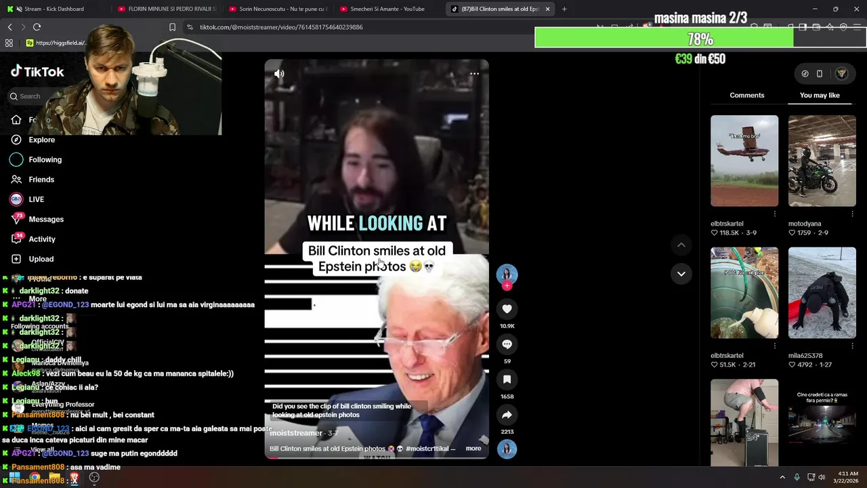Bookmark the video showing 1658 saves
The width and height of the screenshot is (867, 488).
click(x=507, y=380)
